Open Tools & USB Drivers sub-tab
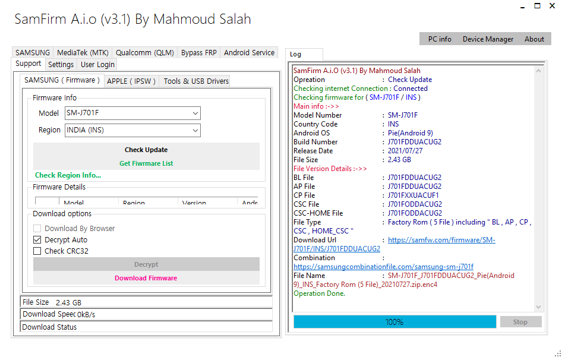562x357 pixels. coord(196,81)
